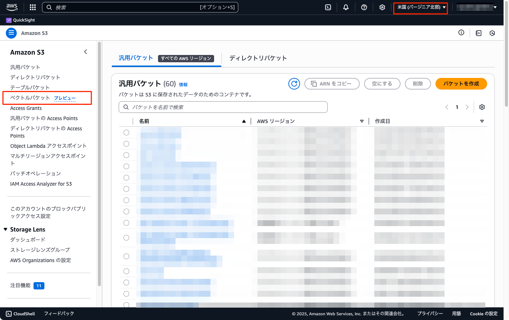Viewport: 509px width, 320px height.
Task: Focus the top 検索 search bar
Action: tap(140, 7)
